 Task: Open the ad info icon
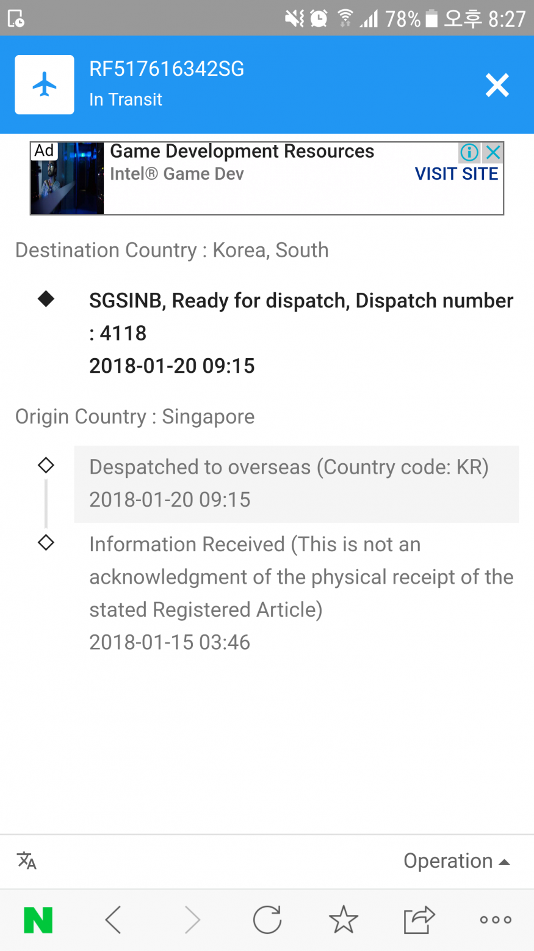tap(469, 152)
